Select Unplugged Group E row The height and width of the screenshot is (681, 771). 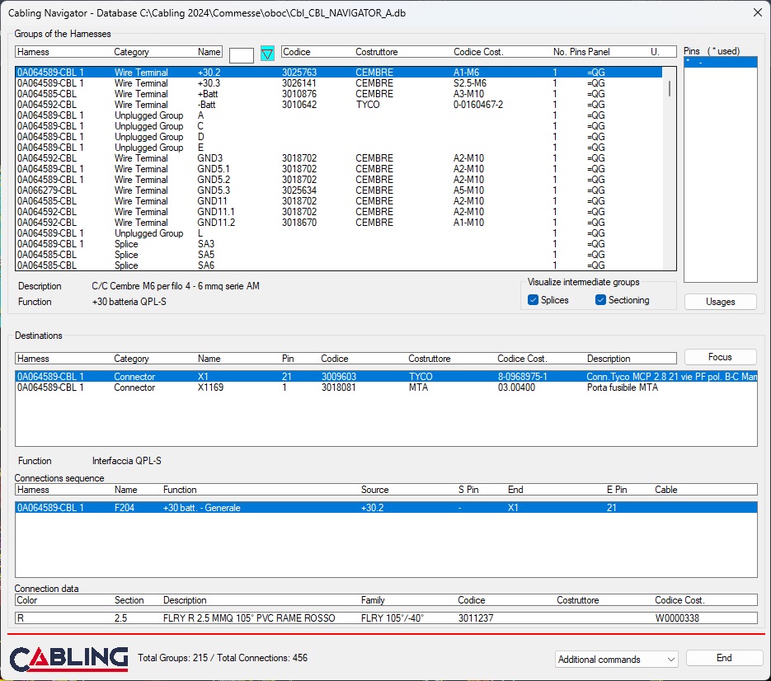pyautogui.click(x=339, y=148)
